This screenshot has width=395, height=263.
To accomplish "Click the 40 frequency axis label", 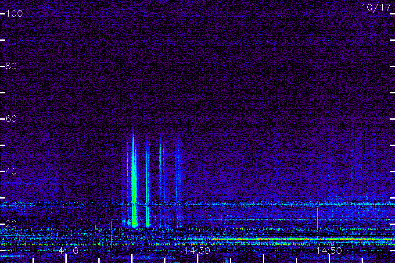I will coord(11,171).
